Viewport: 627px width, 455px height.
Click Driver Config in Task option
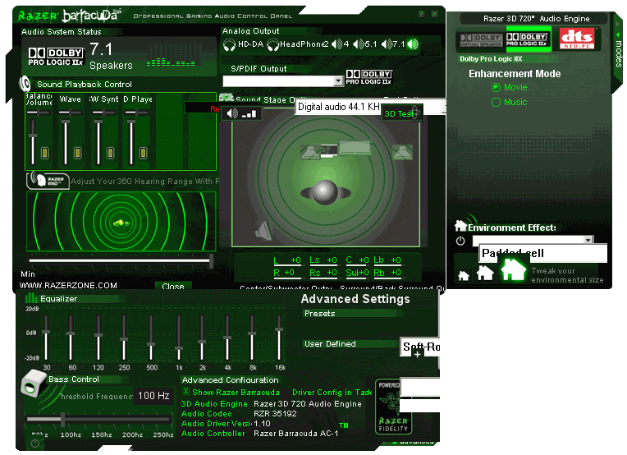tap(332, 393)
